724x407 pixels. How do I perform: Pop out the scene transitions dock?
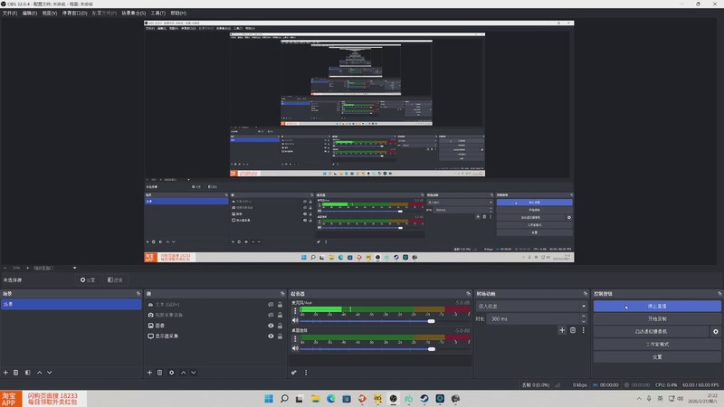point(586,293)
